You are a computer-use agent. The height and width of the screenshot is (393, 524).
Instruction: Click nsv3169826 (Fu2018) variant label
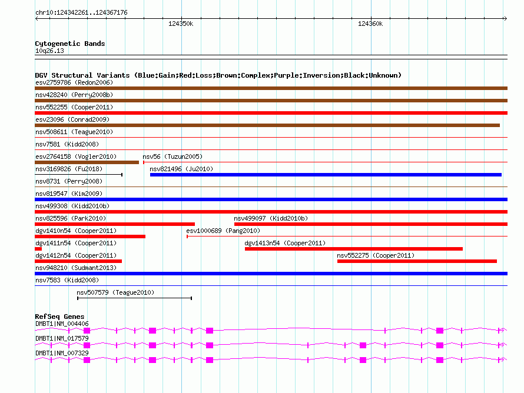coord(69,169)
